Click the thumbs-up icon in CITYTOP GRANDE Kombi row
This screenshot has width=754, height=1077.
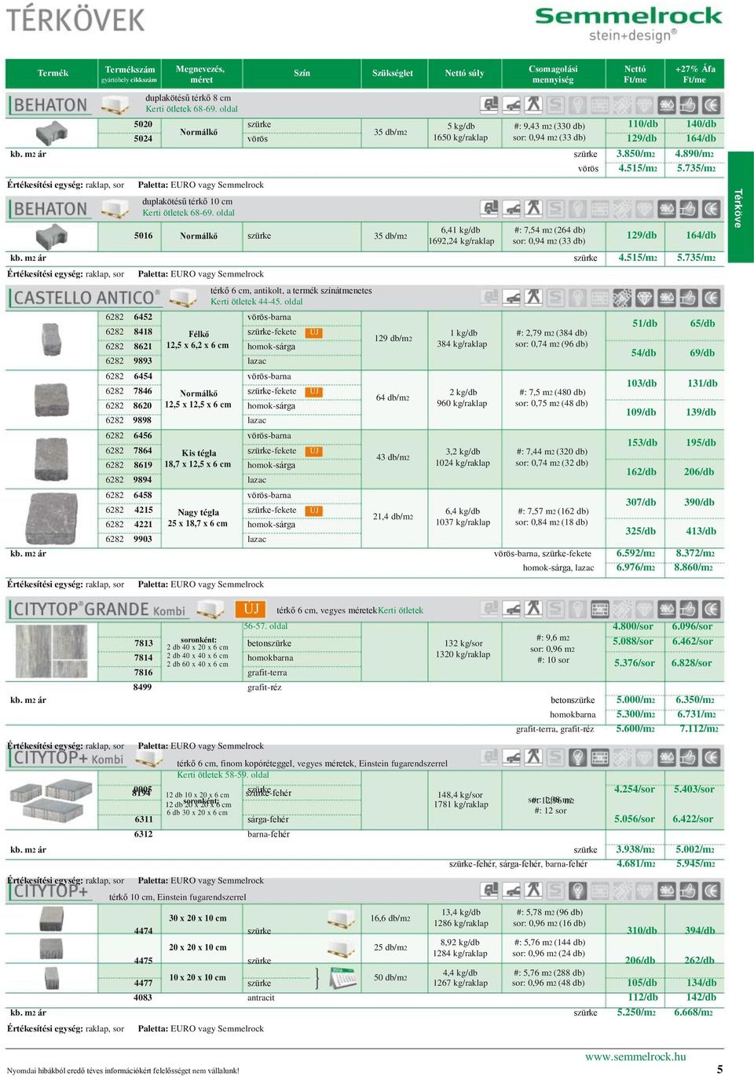point(689,608)
